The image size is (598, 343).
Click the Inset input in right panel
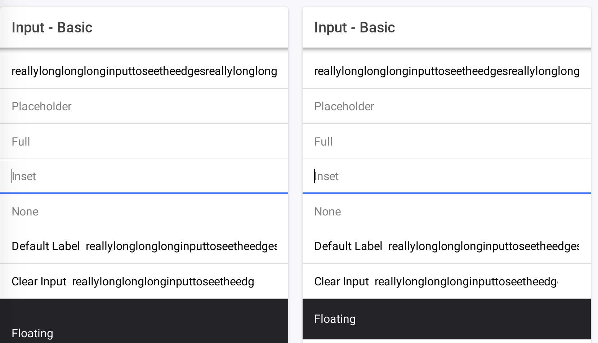coord(447,176)
